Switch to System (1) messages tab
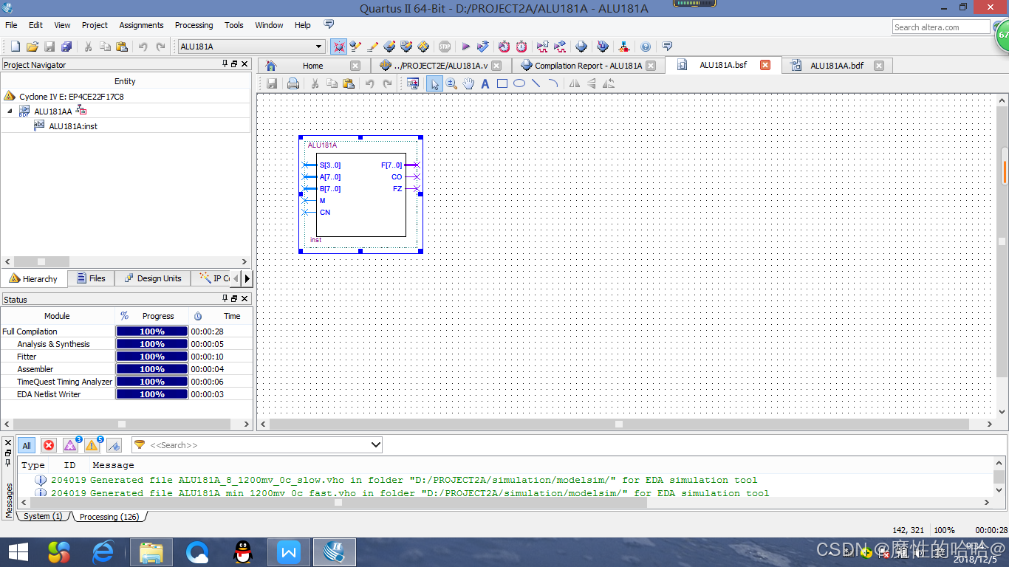Viewport: 1009px width, 567px height. tap(43, 516)
